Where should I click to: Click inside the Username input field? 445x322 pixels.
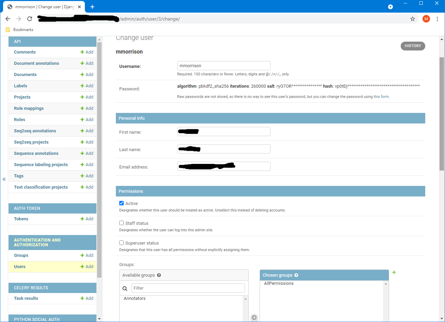coord(224,65)
